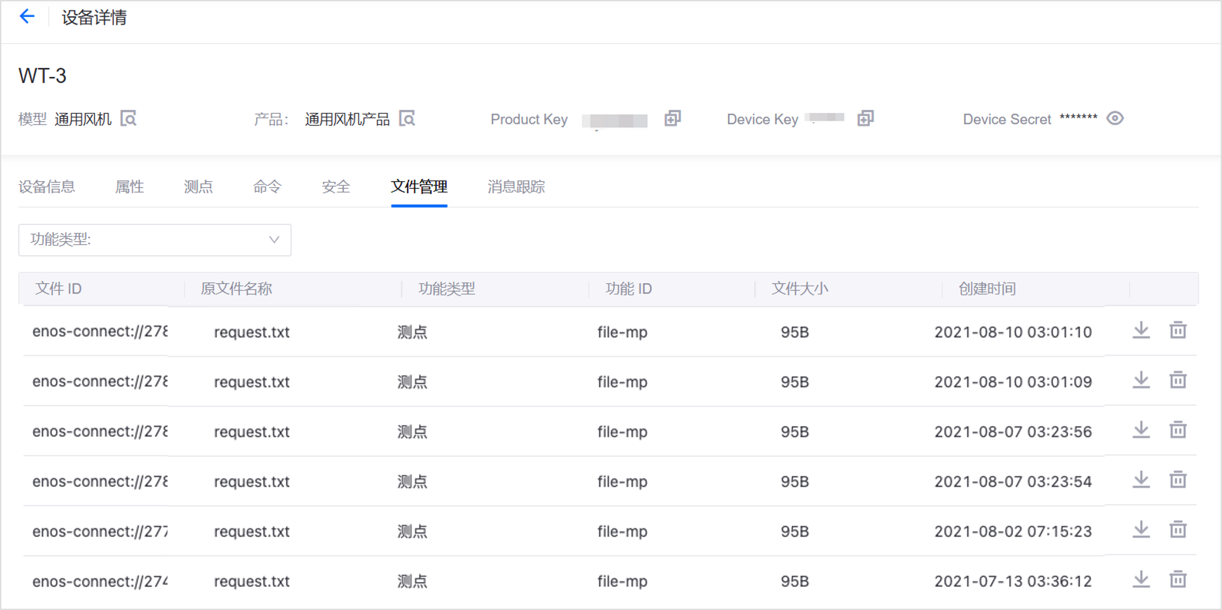Viewport: 1222px width, 610px height.
Task: Download the file created 2021-08-10 03:01:10
Action: pyautogui.click(x=1141, y=330)
